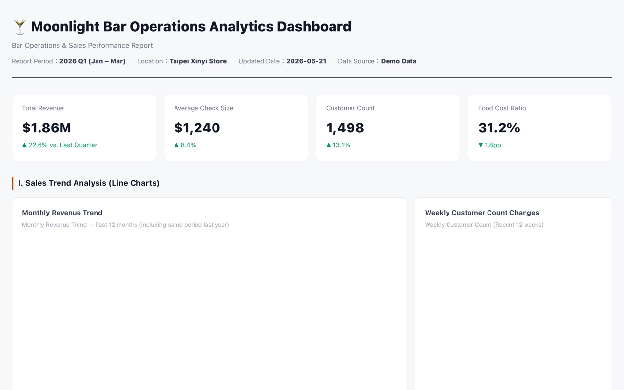Click the Sales Trend Analysis section heading
Screen dimensions: 624x390
(x=89, y=183)
